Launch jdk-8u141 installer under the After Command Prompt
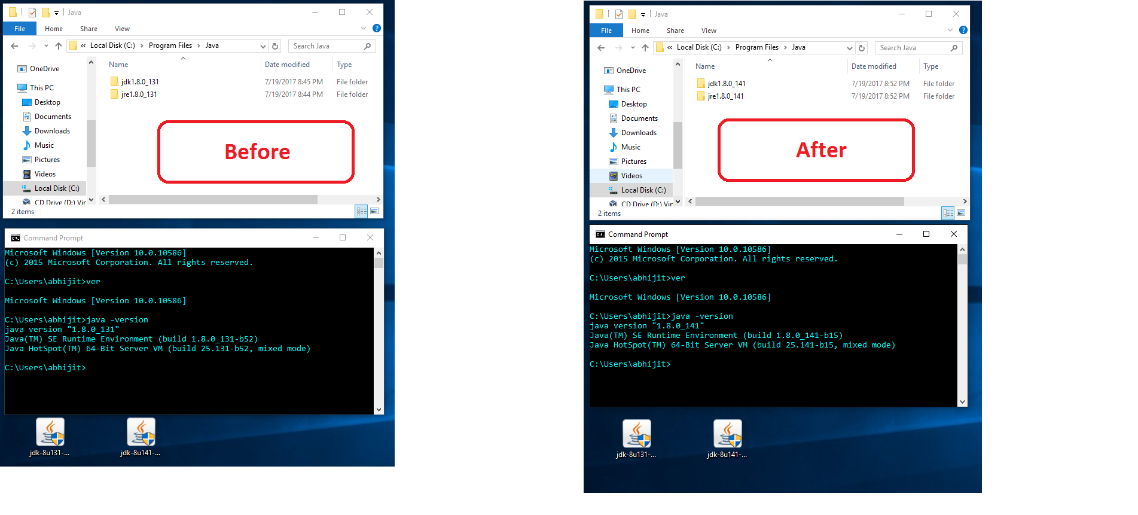Image resolution: width=1138 pixels, height=515 pixels. point(727,439)
